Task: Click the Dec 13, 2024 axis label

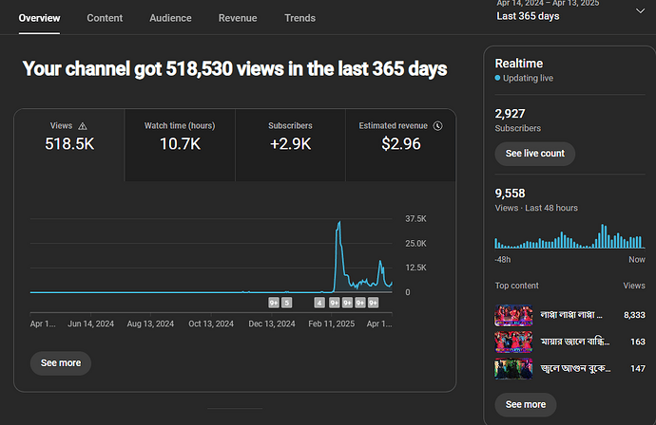Action: point(272,324)
